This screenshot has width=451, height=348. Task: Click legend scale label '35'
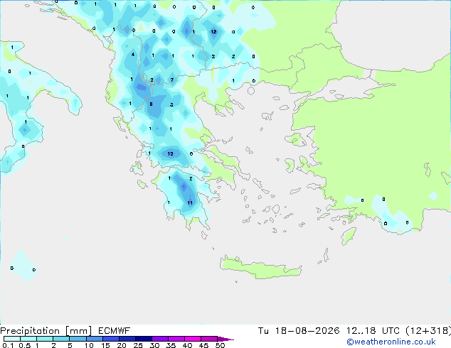point(171,345)
